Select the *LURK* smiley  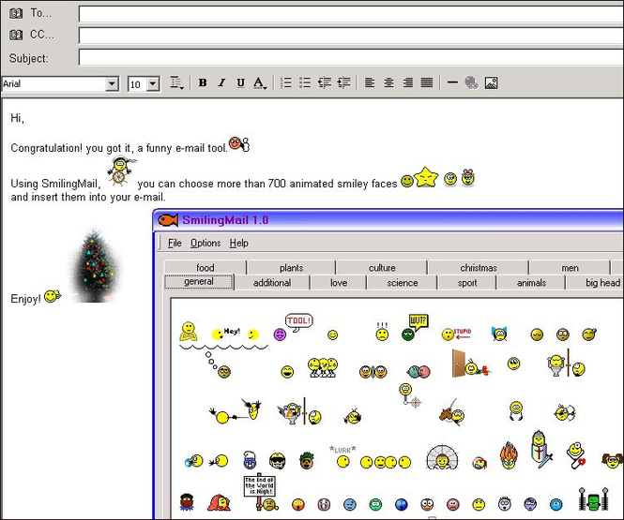click(342, 457)
